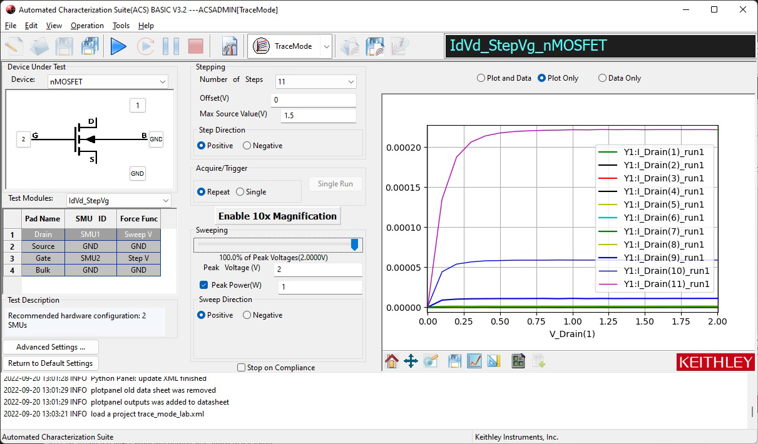
Task: Click the Single Run button
Action: [x=335, y=184]
